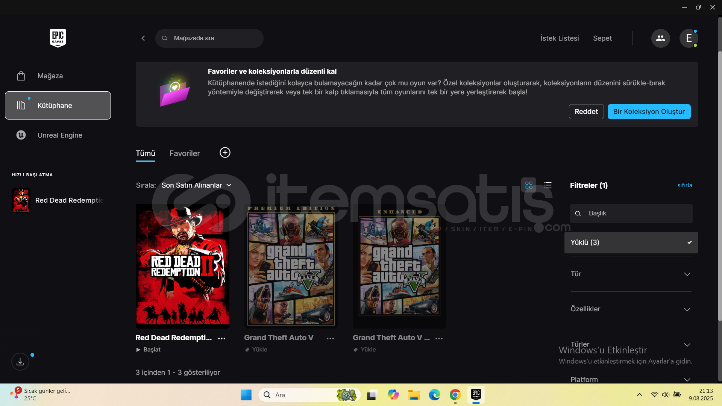Click the search magnifier in store search
Image resolution: width=722 pixels, height=406 pixels.
165,38
